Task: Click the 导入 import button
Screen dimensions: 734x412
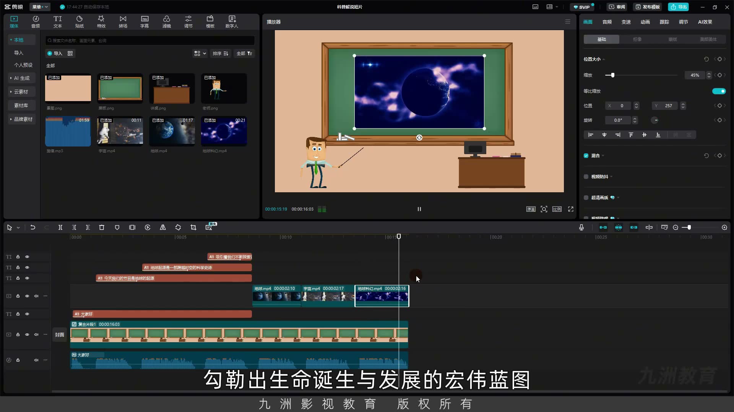Action: click(x=55, y=53)
